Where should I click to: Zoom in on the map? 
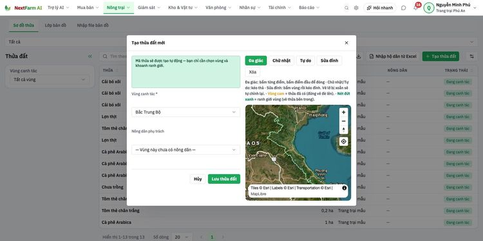click(344, 112)
